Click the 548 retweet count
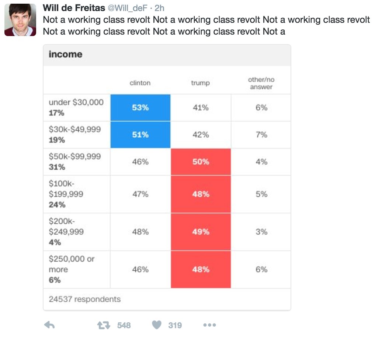382x337 pixels. coord(124,325)
